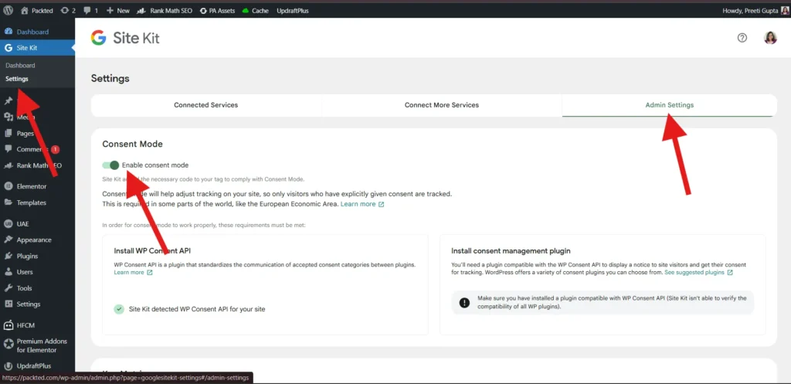Screen dimensions: 791x384
Task: Click the red comments count badge
Action: coord(55,149)
